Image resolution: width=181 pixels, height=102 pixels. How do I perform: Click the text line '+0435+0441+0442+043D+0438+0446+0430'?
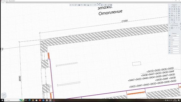click(152, 84)
